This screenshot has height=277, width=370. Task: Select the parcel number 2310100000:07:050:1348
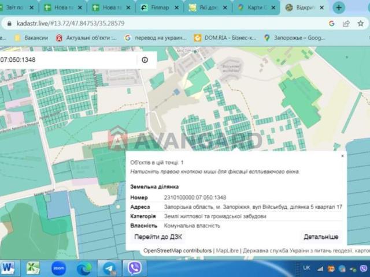(x=195, y=197)
